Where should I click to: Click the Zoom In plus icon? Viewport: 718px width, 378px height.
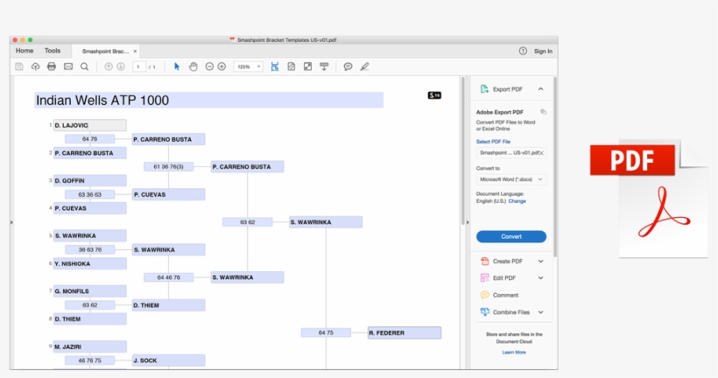(x=222, y=66)
